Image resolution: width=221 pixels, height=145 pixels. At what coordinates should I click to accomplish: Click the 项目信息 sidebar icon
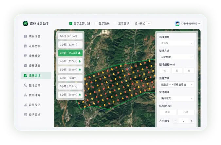coord(25,36)
